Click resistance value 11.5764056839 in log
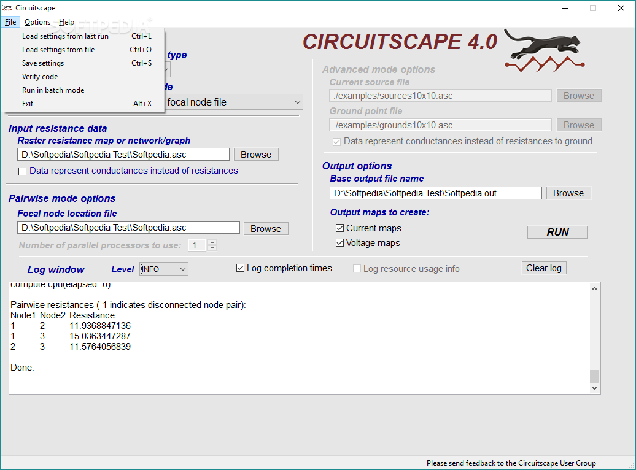 click(x=100, y=347)
